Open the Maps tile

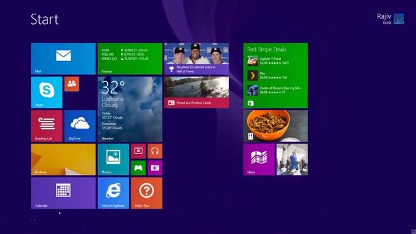tap(259, 159)
